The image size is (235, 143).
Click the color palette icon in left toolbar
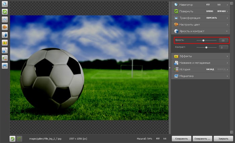pyautogui.click(x=5, y=27)
